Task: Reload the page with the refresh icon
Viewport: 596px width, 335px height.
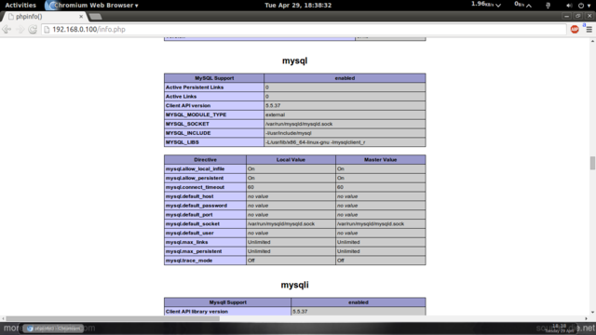Action: coord(33,29)
